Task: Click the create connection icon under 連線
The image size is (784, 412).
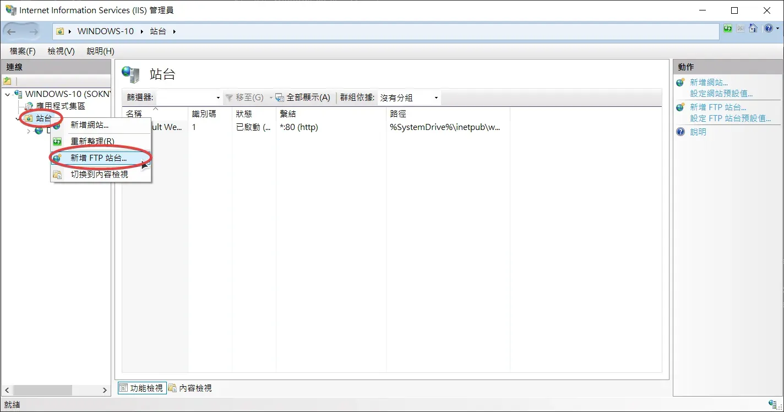Action: click(8, 81)
